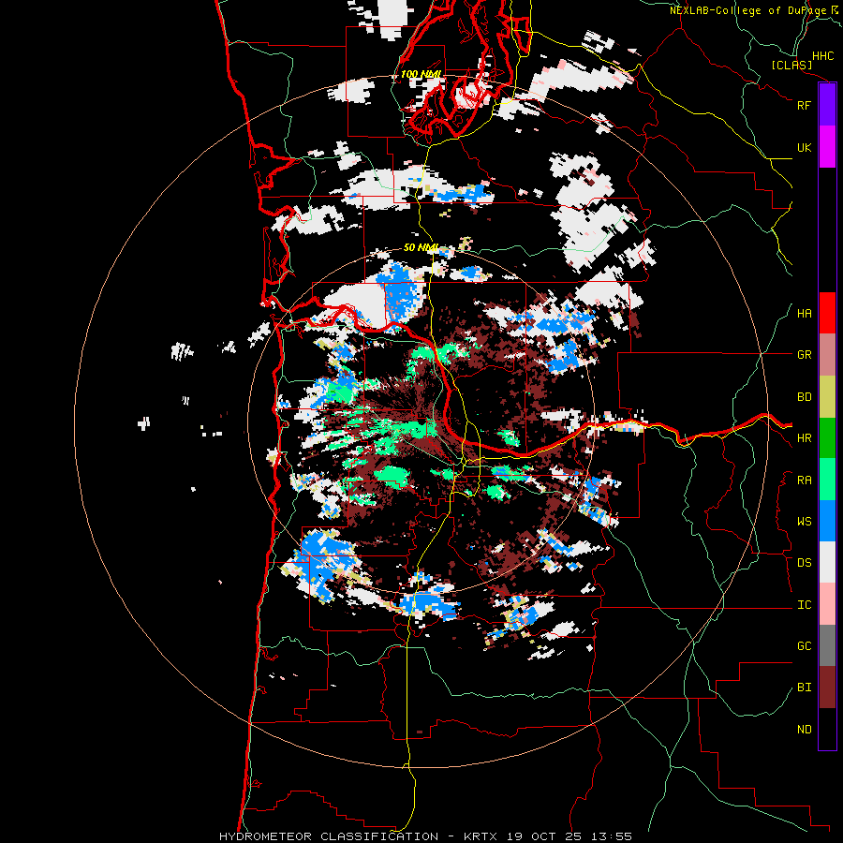Click the KRTX radar site identifier
This screenshot has height=843, width=843.
coord(481,836)
